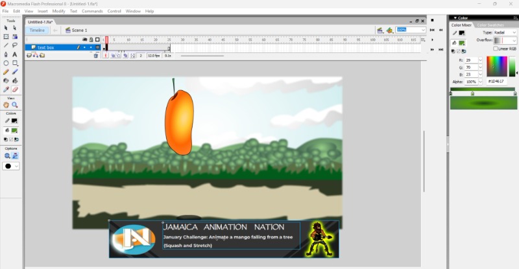
Task: Click the rainbow color picker spectrum
Action: coord(496,67)
